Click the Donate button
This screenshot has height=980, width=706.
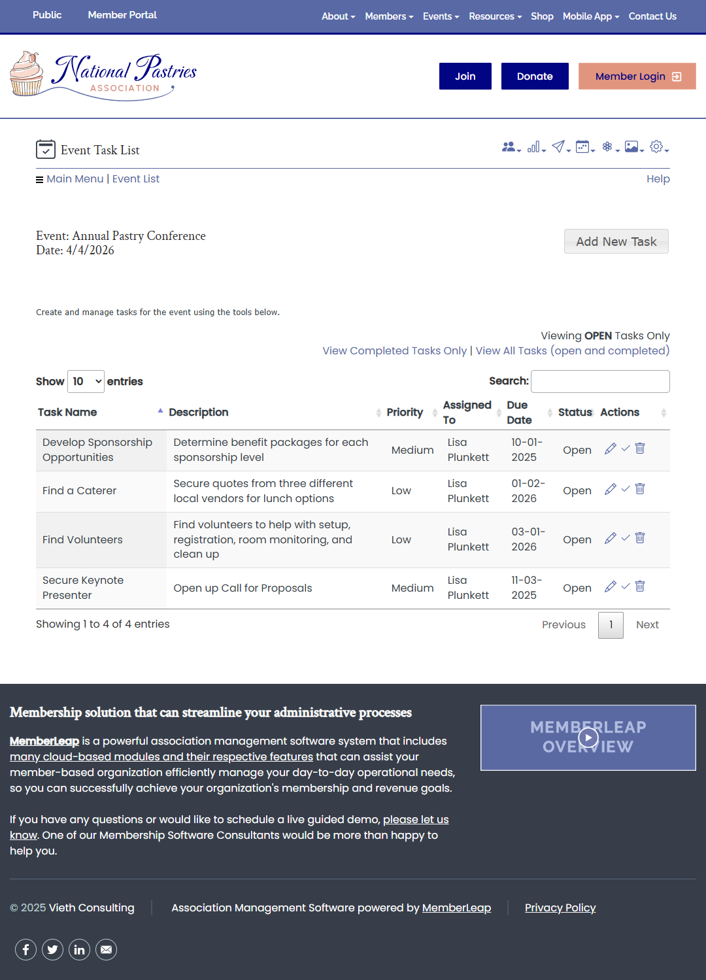(x=535, y=76)
